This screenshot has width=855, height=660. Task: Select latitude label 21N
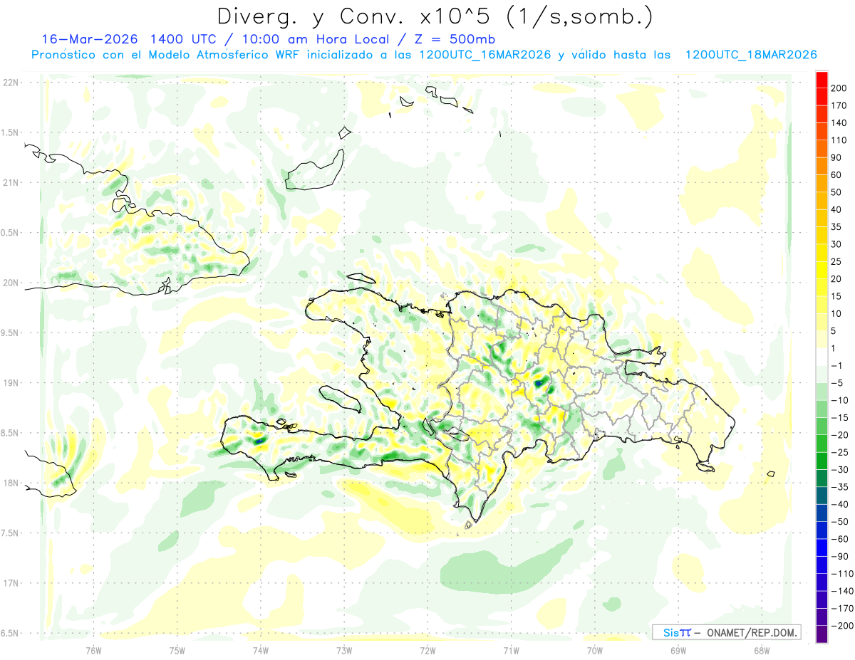coord(11,182)
